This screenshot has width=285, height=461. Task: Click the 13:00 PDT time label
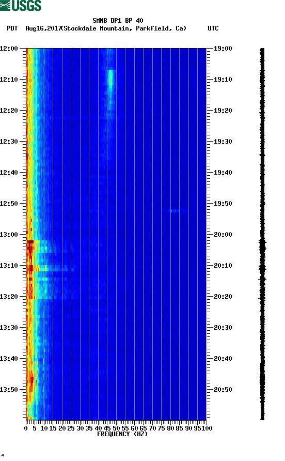tap(9, 235)
